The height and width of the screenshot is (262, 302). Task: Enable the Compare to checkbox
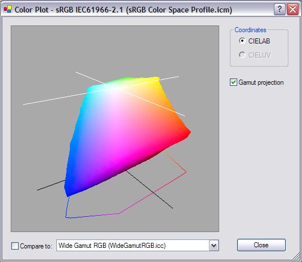click(15, 246)
